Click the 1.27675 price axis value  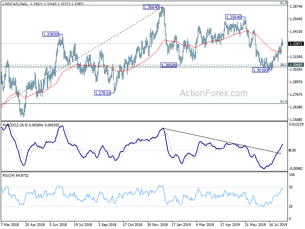coord(296,95)
